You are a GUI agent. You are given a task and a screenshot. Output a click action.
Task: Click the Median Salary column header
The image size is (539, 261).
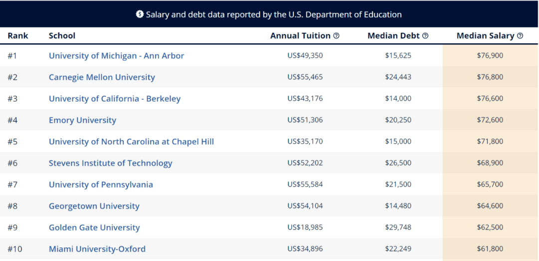[485, 36]
